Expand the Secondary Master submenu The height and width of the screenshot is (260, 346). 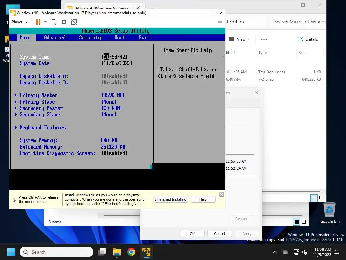[41, 108]
